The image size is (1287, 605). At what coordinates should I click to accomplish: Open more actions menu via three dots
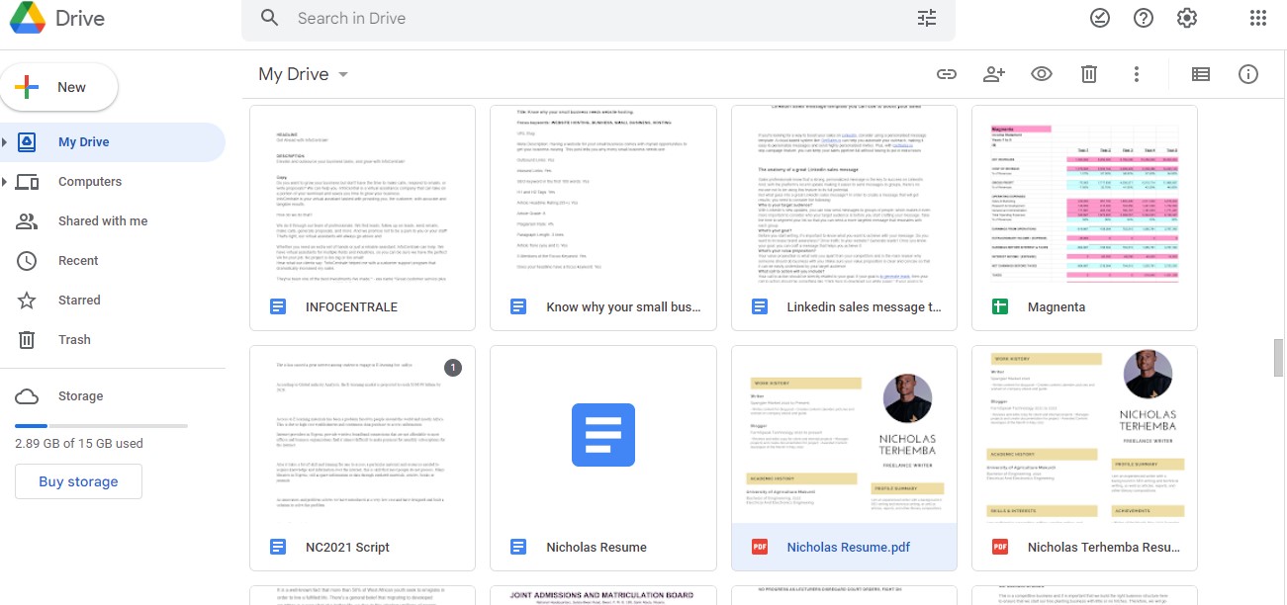pos(1136,73)
